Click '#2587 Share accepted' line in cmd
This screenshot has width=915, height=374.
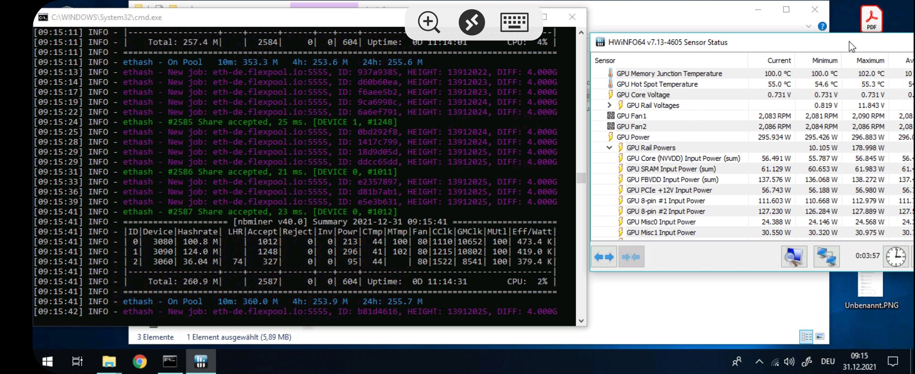pos(216,212)
